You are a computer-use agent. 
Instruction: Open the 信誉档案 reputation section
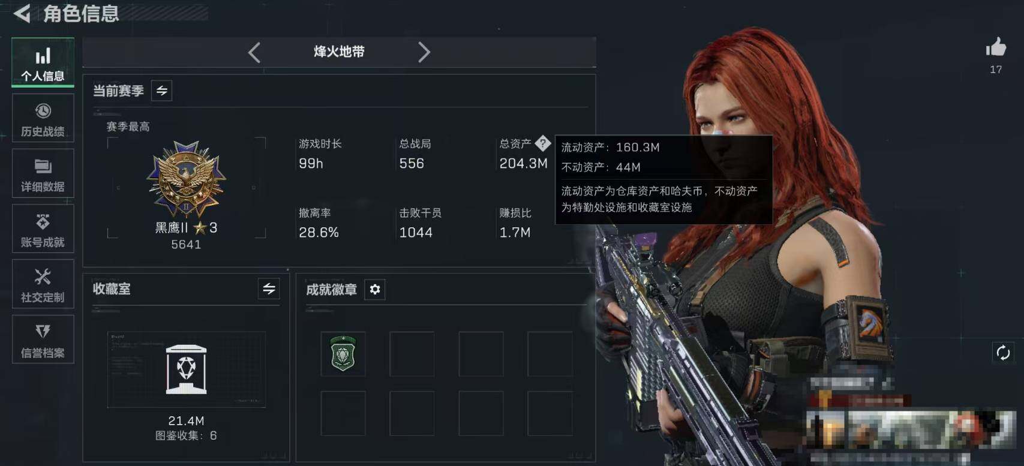click(43, 339)
